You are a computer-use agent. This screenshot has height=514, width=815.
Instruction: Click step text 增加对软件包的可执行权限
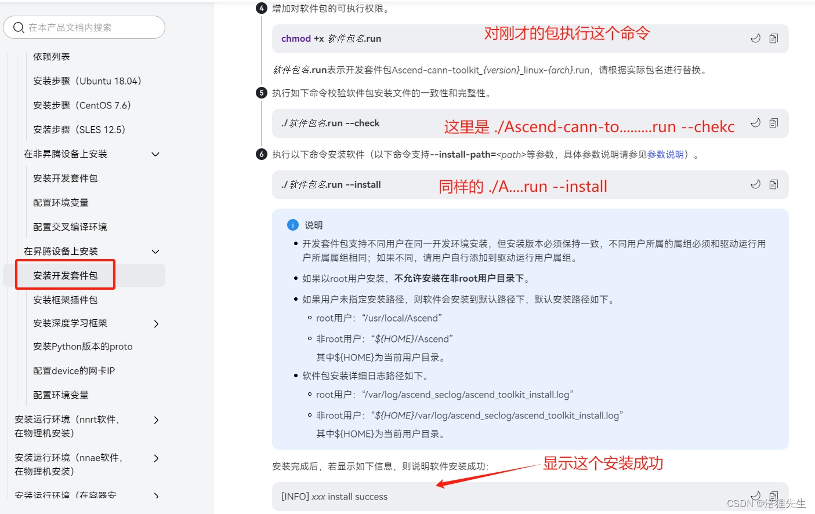click(330, 8)
